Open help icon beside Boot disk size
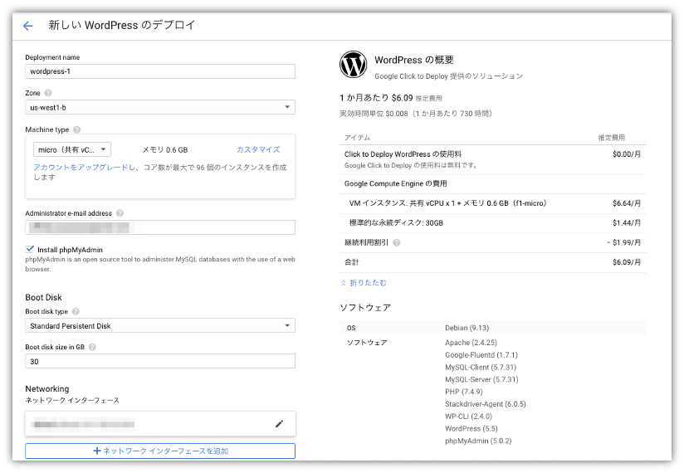This screenshot has height=473, width=684. point(92,347)
